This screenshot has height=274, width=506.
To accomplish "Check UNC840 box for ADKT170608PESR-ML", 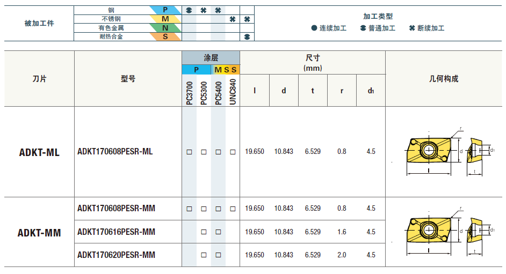I will point(233,152).
